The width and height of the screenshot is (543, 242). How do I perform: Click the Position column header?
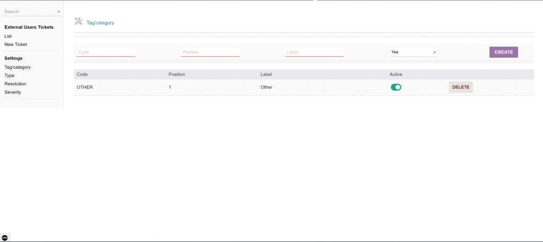tap(177, 74)
